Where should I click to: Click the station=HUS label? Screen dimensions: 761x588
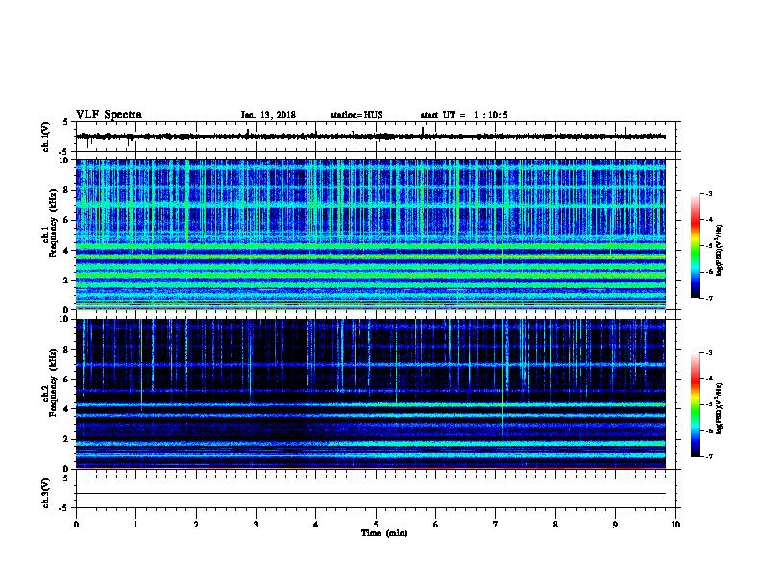[x=356, y=115]
